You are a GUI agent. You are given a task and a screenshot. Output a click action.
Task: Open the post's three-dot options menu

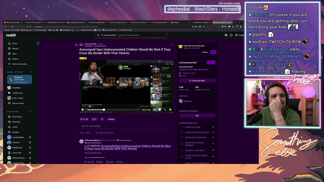[172, 45]
